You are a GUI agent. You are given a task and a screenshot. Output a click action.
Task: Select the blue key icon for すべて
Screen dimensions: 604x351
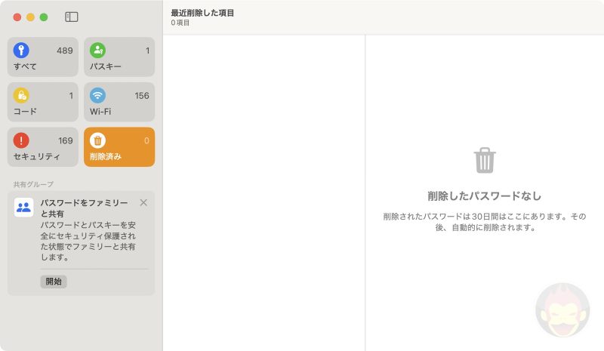(21, 51)
